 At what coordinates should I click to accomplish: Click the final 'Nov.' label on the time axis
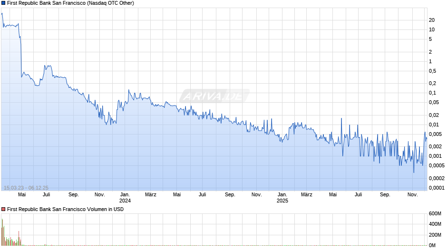coord(412,195)
